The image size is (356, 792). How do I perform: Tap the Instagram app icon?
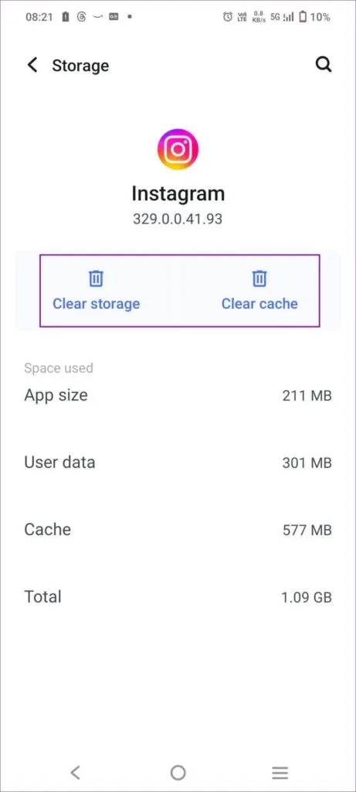tap(178, 149)
